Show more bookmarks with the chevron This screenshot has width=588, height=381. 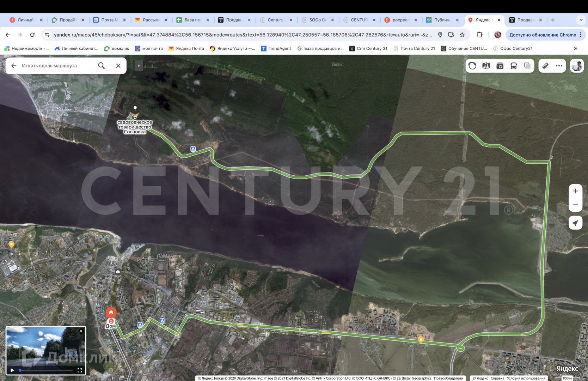click(575, 48)
